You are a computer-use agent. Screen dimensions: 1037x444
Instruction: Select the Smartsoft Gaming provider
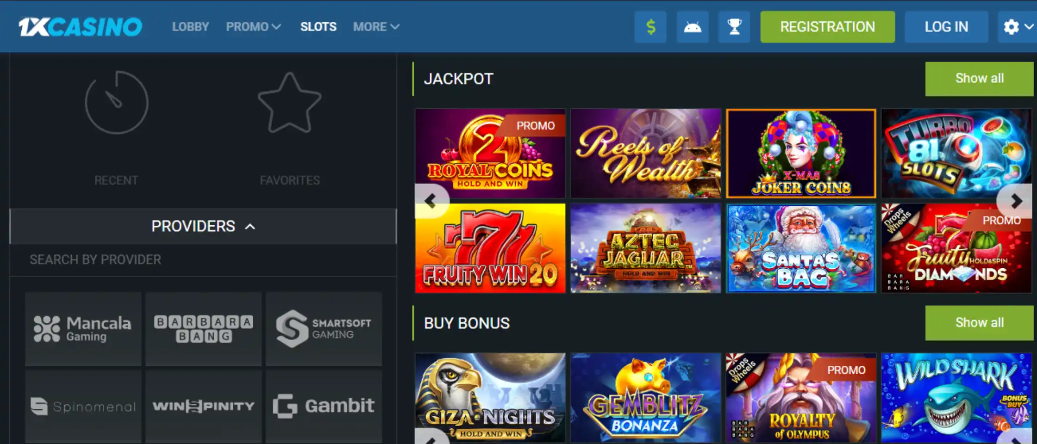(x=324, y=329)
